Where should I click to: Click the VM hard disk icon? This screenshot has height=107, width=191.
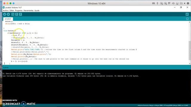(177, 3)
